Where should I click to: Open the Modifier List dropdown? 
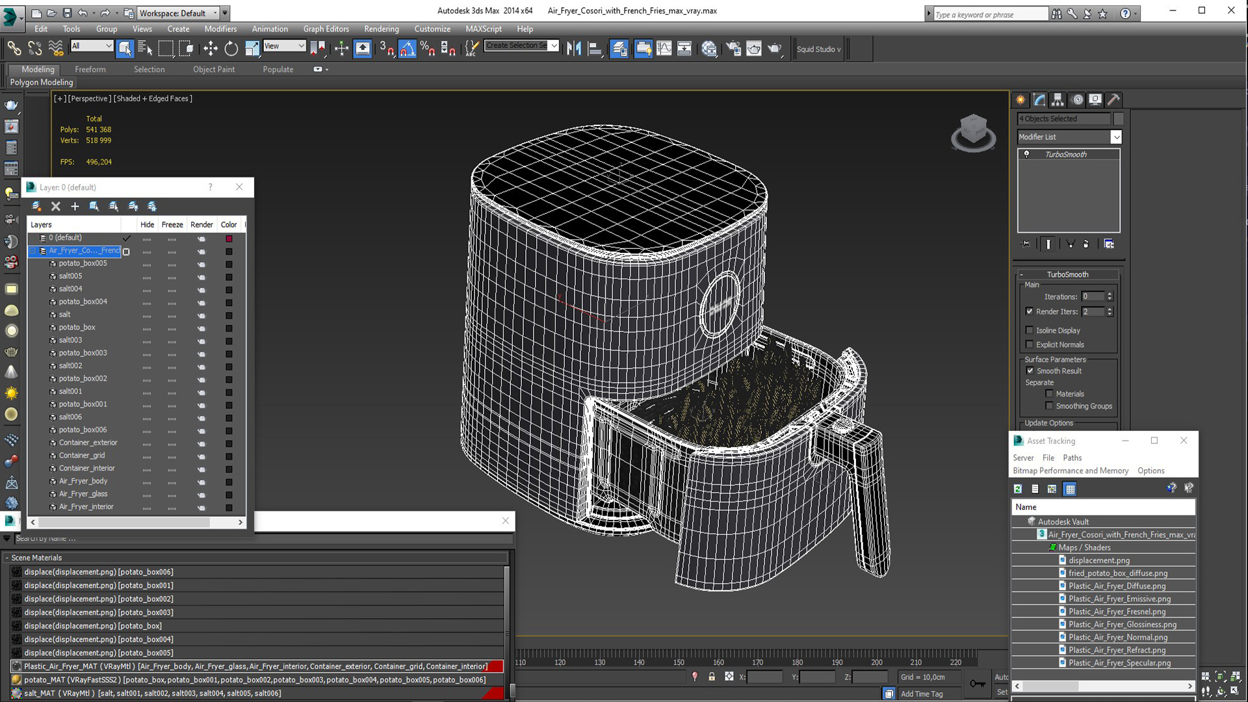point(1115,137)
